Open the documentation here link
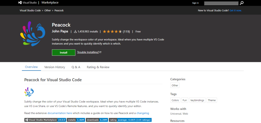This screenshot has height=123, width=261. 60,113
